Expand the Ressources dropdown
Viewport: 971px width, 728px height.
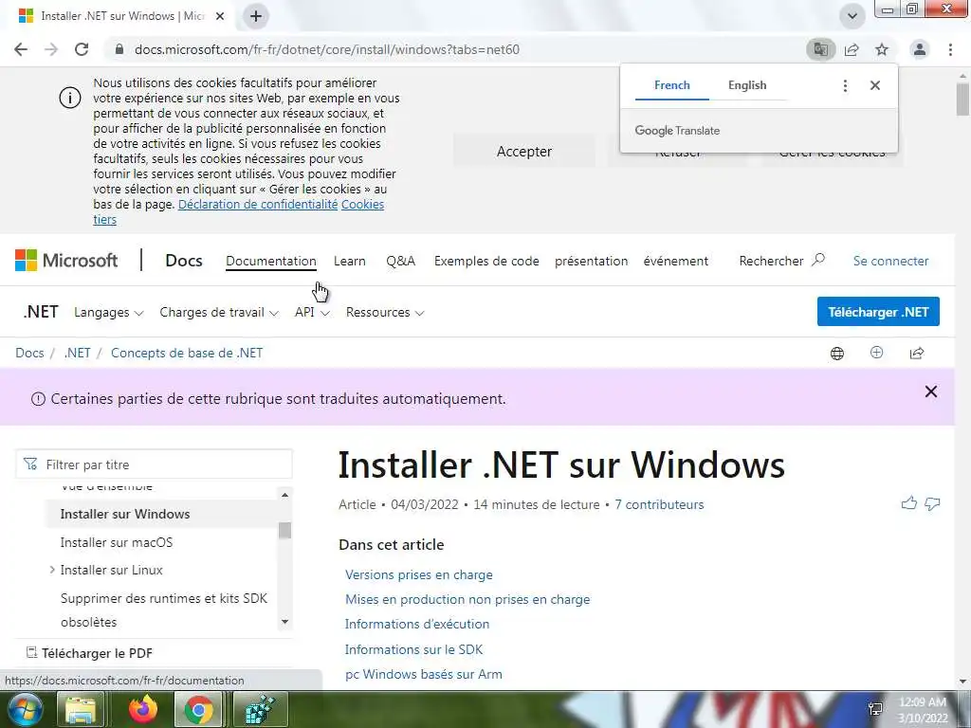[385, 313]
